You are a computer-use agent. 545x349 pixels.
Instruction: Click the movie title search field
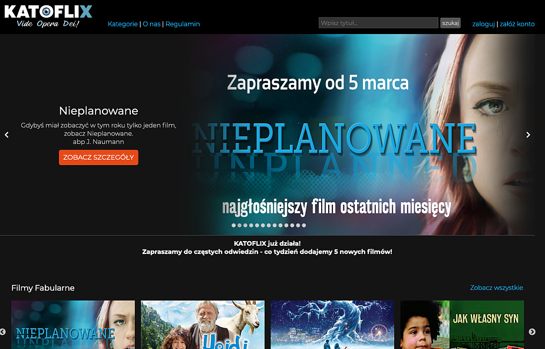click(378, 23)
